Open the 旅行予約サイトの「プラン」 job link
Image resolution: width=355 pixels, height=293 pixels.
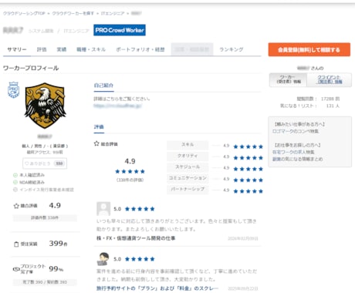point(157,288)
